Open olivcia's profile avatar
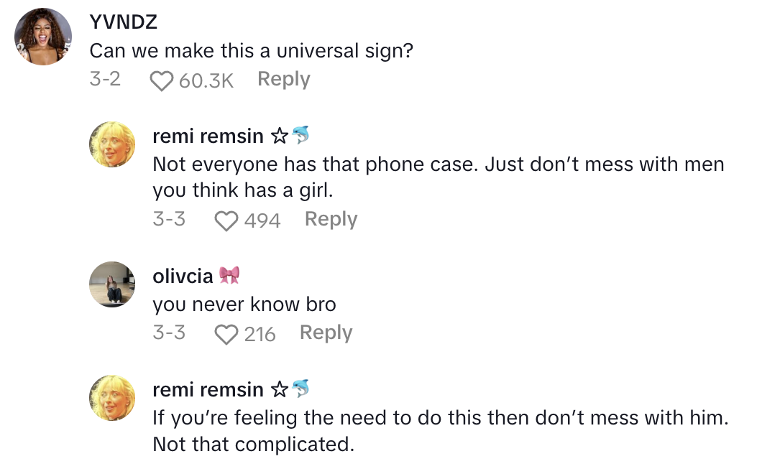Screen dimensions: 762x464 click(x=112, y=284)
